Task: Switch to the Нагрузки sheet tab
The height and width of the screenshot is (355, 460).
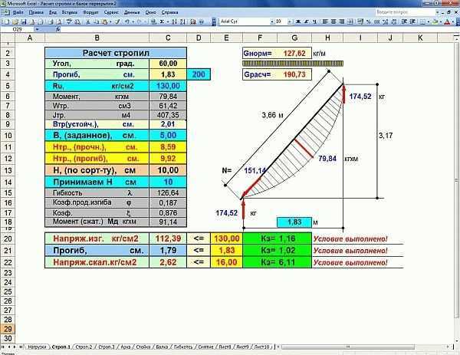Action: click(37, 347)
